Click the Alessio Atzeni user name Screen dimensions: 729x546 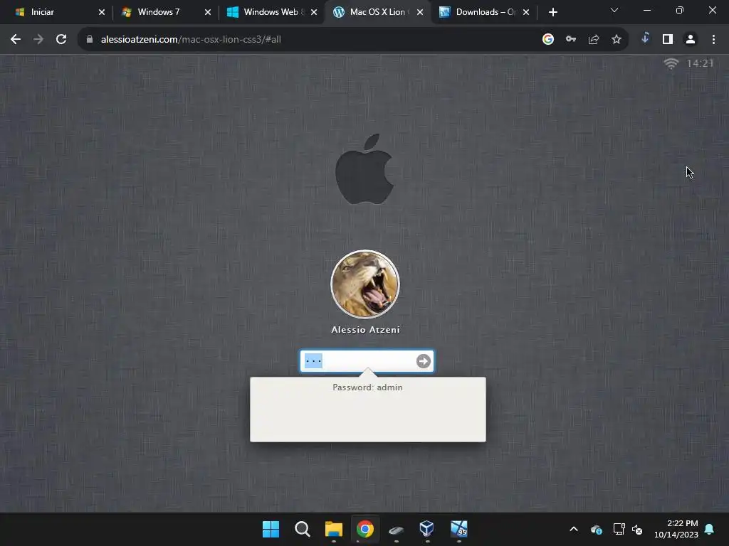pyautogui.click(x=365, y=330)
